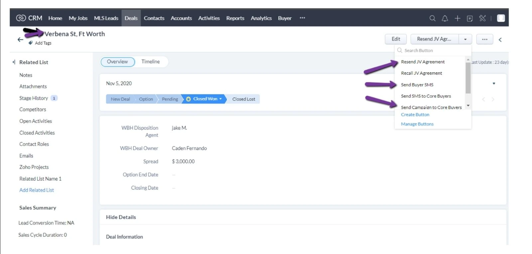
Task: Open Competitors related list
Action: tap(33, 109)
